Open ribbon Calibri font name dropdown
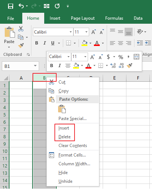 71,32
